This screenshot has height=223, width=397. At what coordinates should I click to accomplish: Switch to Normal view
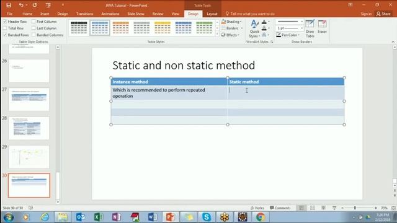[x=301, y=208]
